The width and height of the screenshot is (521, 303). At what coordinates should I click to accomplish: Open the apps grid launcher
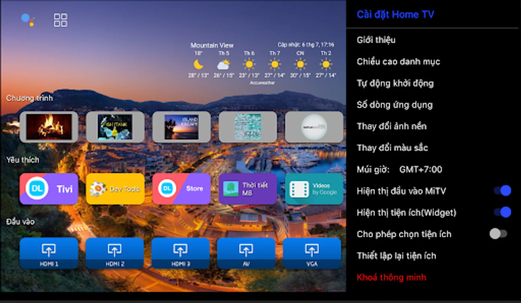click(x=61, y=20)
